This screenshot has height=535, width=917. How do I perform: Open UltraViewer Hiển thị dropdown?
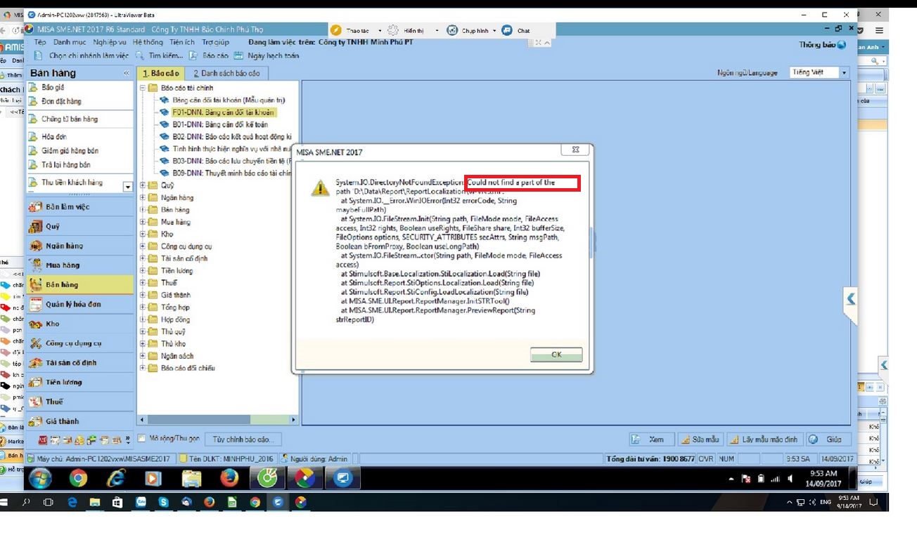[x=413, y=30]
